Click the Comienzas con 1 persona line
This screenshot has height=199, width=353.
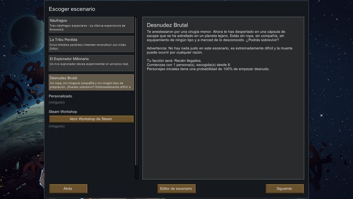pos(188,65)
